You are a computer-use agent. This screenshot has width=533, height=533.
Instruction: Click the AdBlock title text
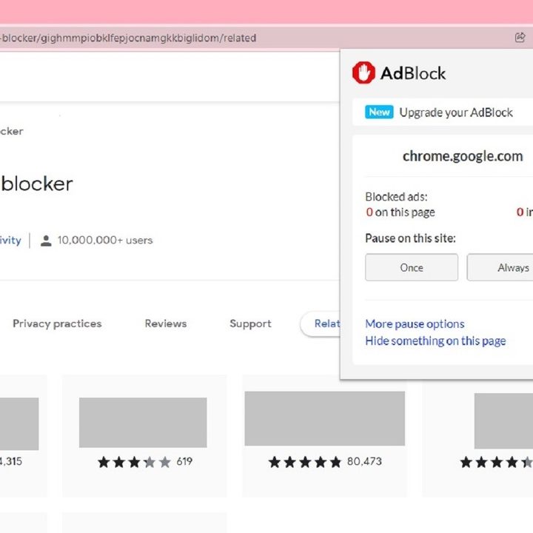click(413, 73)
